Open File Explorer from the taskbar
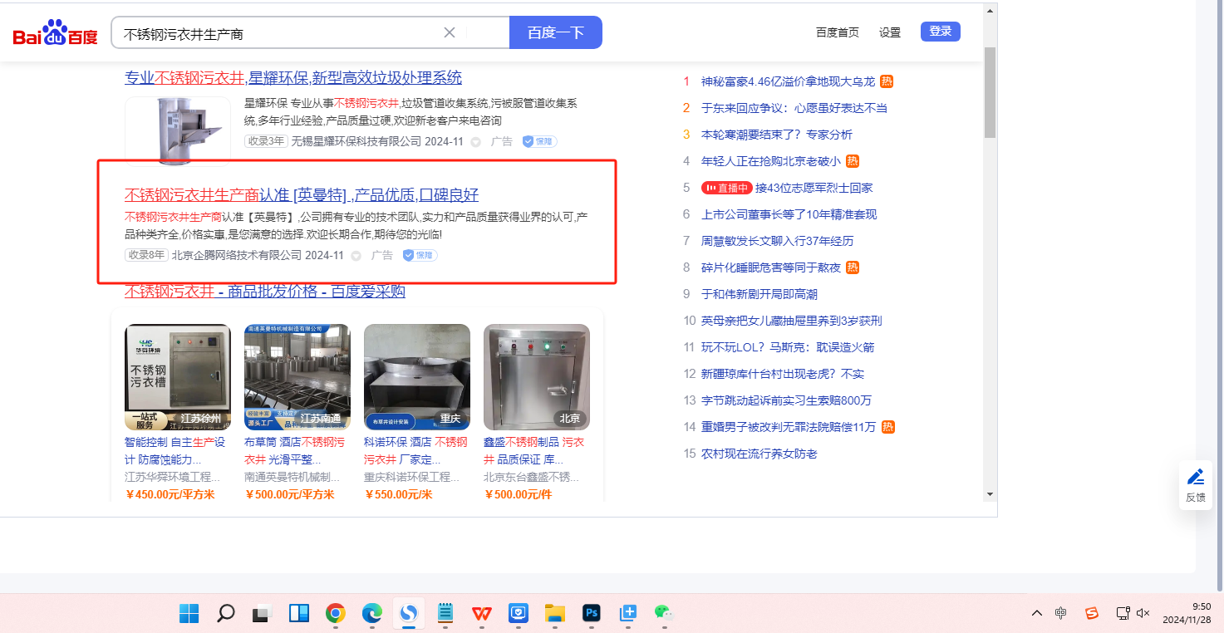The width and height of the screenshot is (1224, 633). point(554,614)
